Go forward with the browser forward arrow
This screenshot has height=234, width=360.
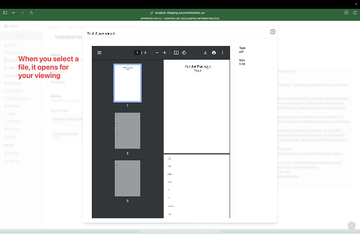22,13
